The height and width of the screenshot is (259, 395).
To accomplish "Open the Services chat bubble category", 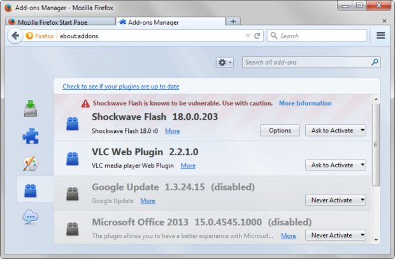I will [31, 218].
